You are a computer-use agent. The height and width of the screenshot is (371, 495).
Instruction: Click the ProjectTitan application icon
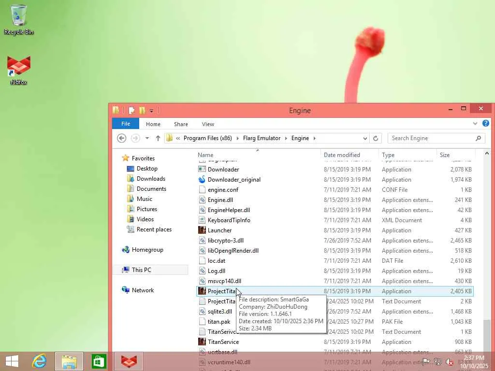pos(202,291)
